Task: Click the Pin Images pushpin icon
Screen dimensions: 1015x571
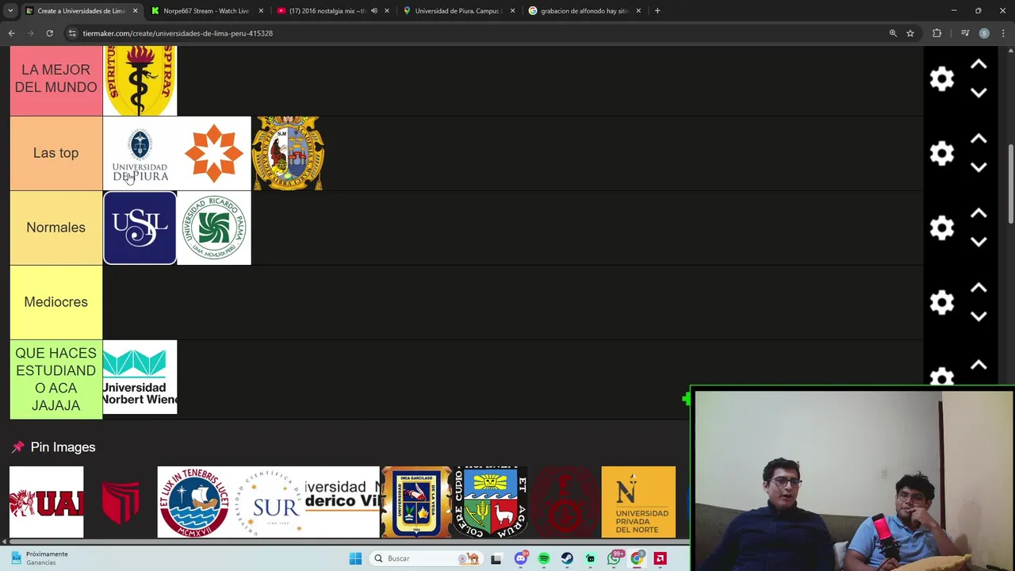Action: (17, 447)
